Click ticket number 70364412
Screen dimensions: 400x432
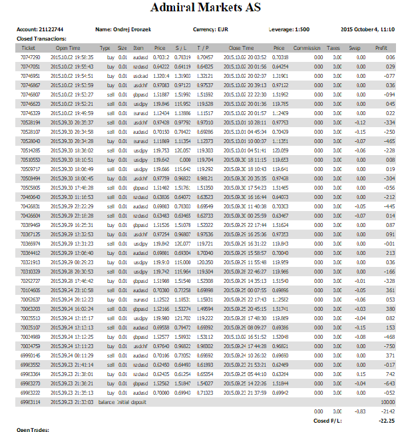coord(31,253)
